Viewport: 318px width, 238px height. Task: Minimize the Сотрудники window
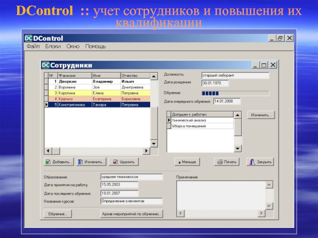[256, 65]
